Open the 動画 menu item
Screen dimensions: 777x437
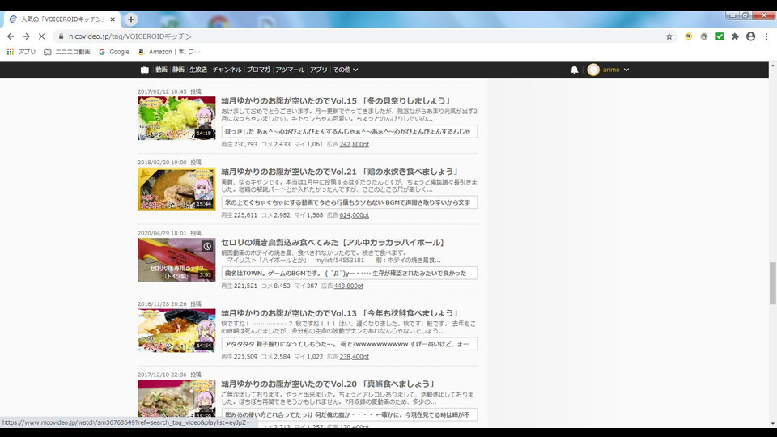pos(162,70)
